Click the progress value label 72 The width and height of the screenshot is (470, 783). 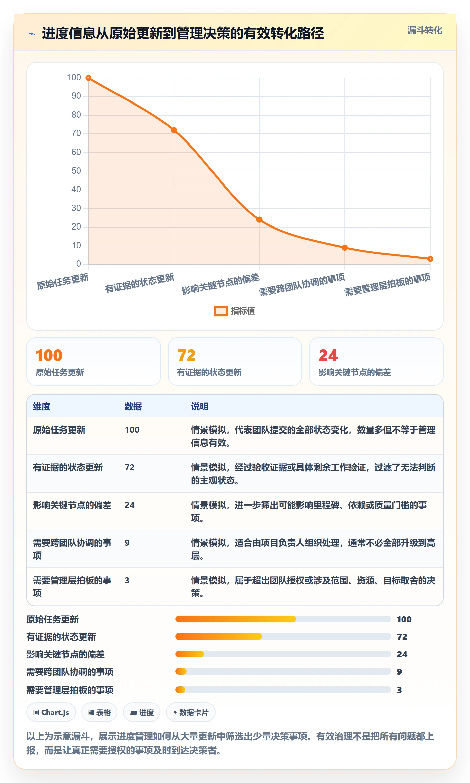[x=402, y=637]
